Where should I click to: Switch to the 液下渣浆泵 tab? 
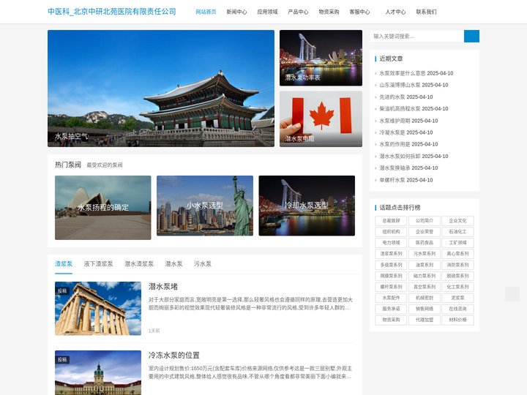pyautogui.click(x=99, y=264)
